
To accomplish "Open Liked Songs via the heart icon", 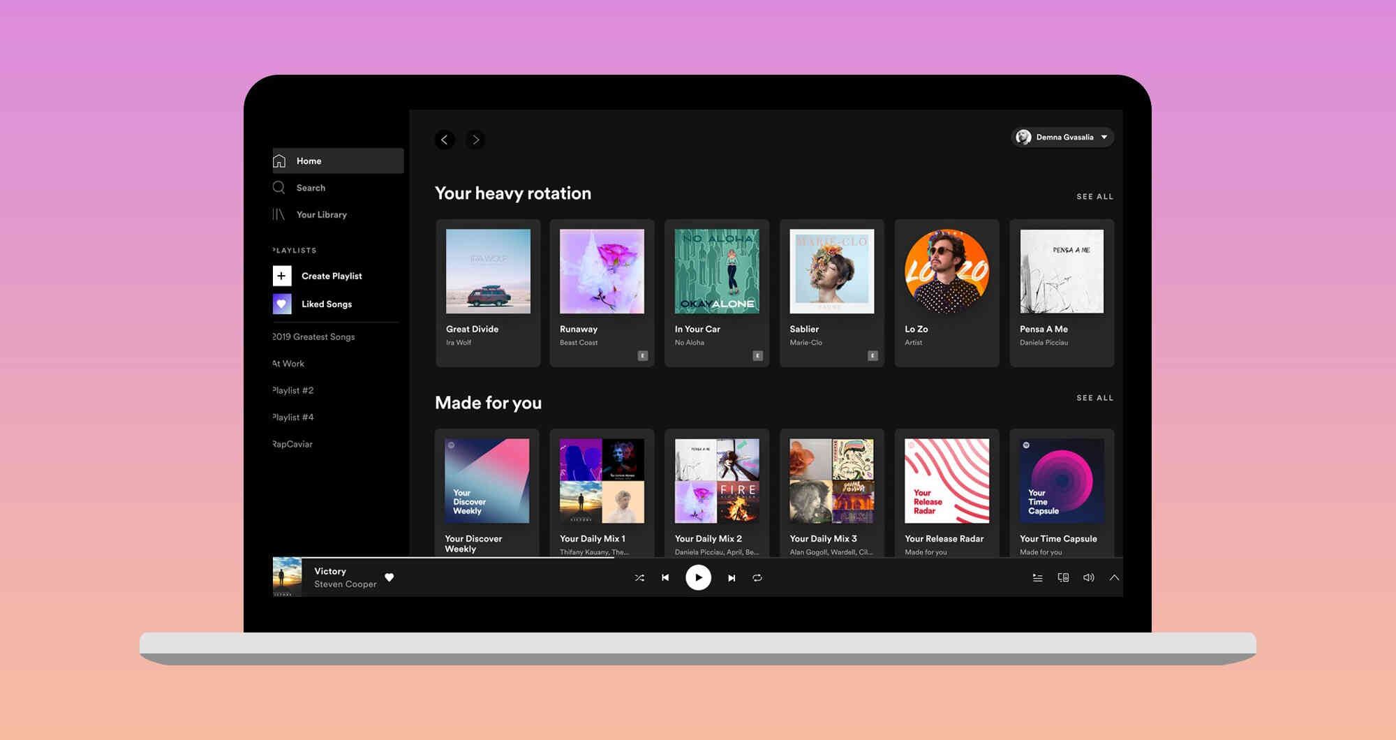I will 281,304.
